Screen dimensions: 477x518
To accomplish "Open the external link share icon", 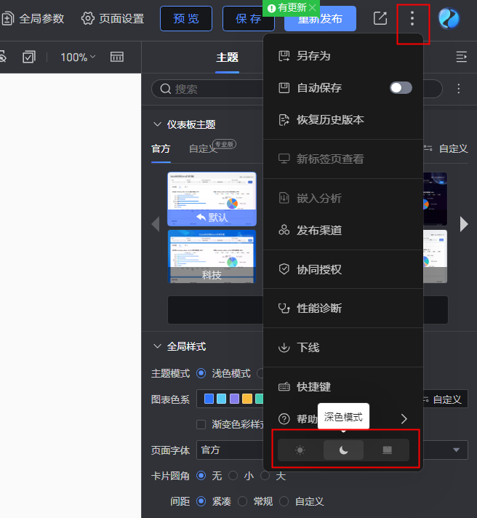I will click(x=380, y=19).
